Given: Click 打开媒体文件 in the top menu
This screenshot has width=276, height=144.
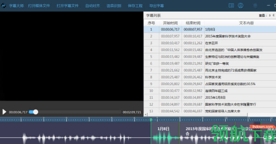Looking at the screenshot, I should click(x=39, y=6).
